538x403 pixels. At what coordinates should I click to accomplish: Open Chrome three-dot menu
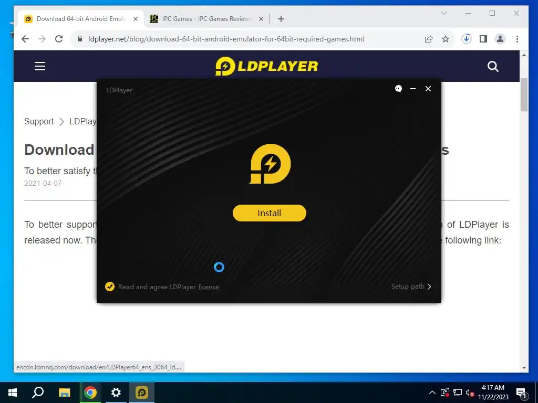pos(517,39)
